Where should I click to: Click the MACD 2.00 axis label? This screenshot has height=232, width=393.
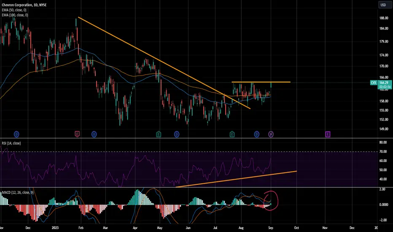382,189
